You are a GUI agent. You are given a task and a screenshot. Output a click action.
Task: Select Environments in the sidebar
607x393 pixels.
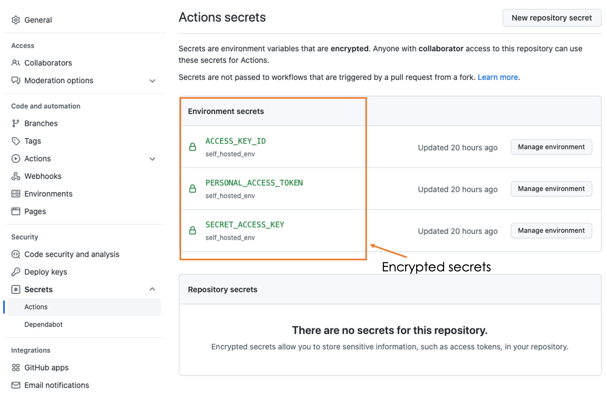click(x=48, y=194)
